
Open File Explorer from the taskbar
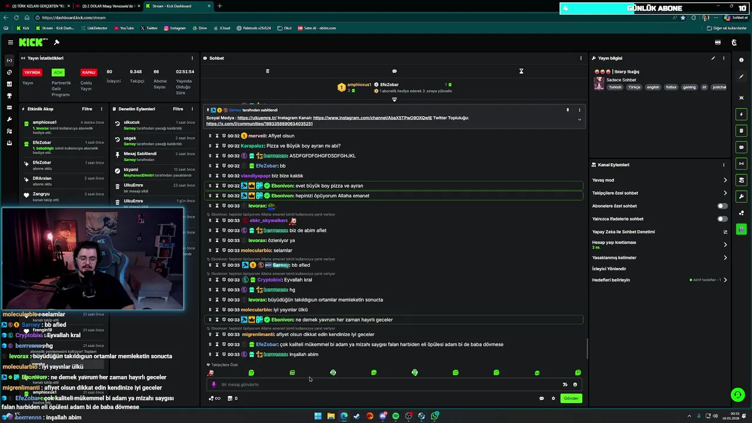tap(331, 416)
